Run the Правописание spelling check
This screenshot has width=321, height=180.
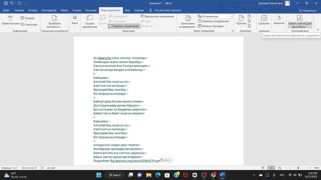pyautogui.click(x=11, y=20)
